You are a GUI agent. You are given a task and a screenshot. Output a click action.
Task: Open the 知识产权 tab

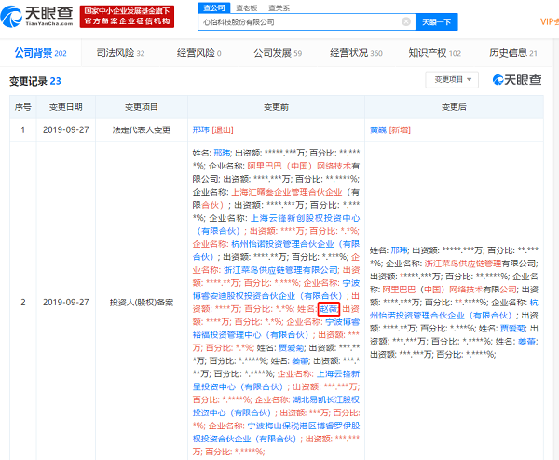pyautogui.click(x=429, y=53)
